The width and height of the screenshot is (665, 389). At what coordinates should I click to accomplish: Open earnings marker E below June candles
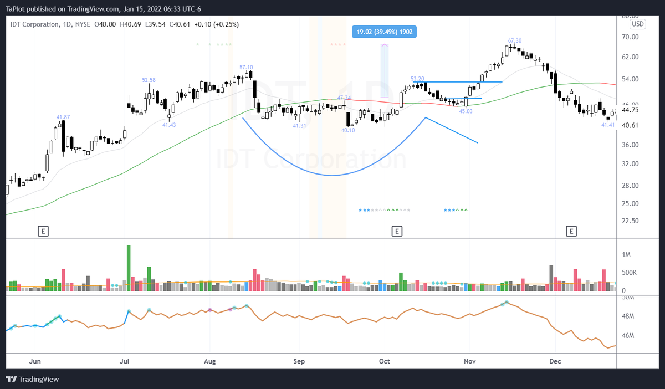pos(43,231)
